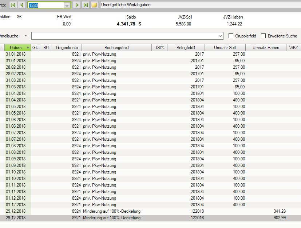Jump to first account navigation icon
This screenshot has width=301, height=228.
coord(13,5)
